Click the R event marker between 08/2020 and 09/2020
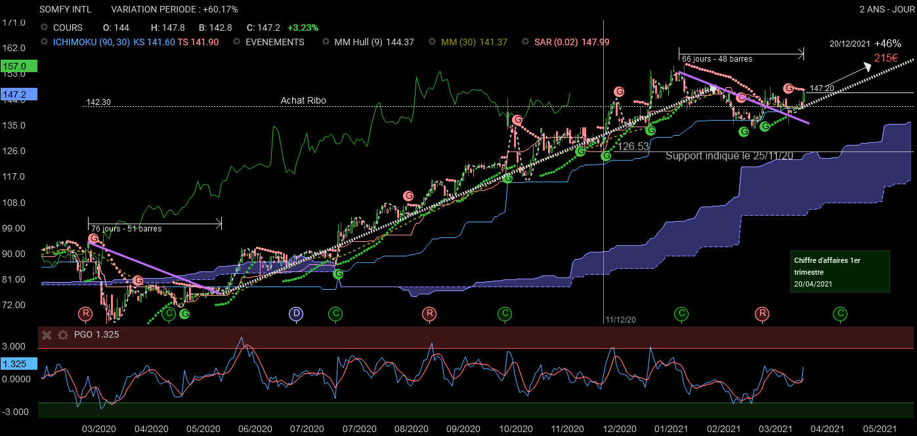The image size is (917, 436). point(429,314)
